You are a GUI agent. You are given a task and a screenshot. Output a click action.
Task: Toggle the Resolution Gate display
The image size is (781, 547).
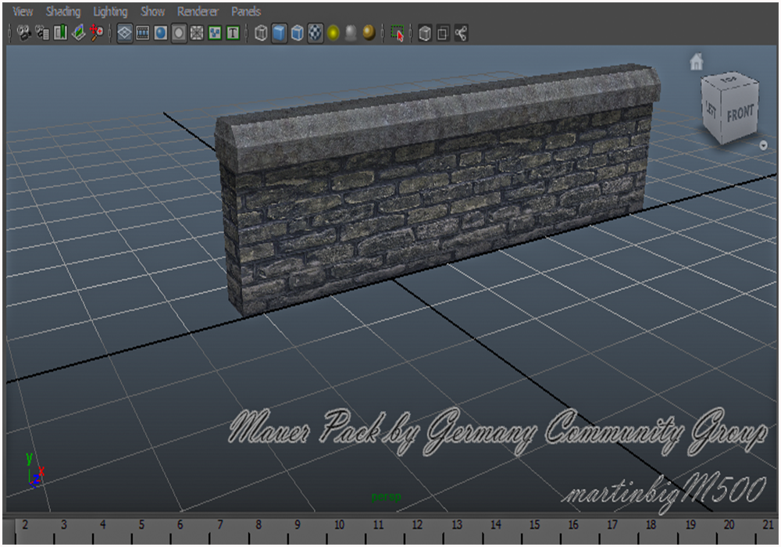160,34
